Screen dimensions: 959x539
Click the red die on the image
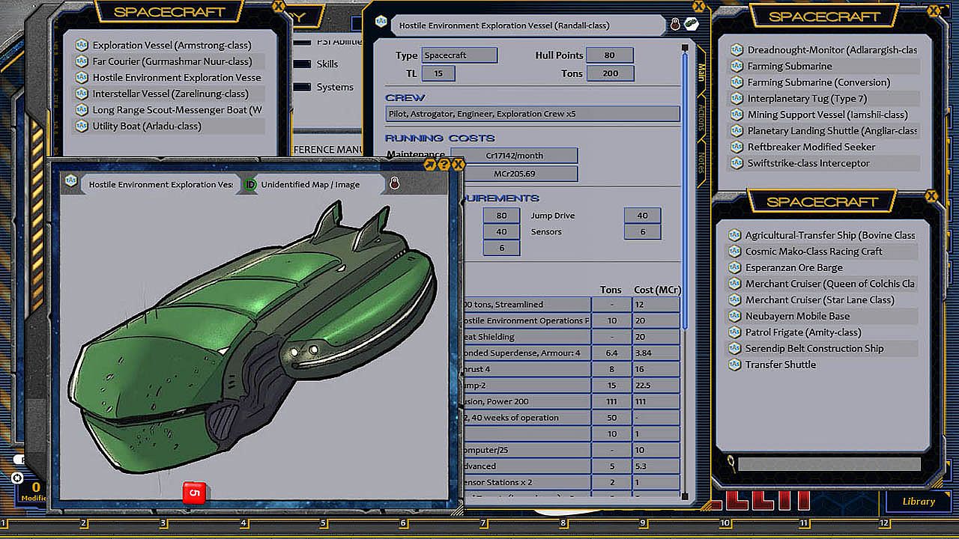(195, 493)
